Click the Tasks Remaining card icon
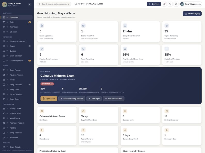 point(83,49)
